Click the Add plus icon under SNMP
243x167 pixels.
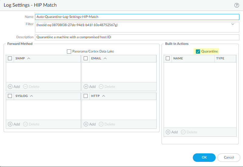coord(10,87)
